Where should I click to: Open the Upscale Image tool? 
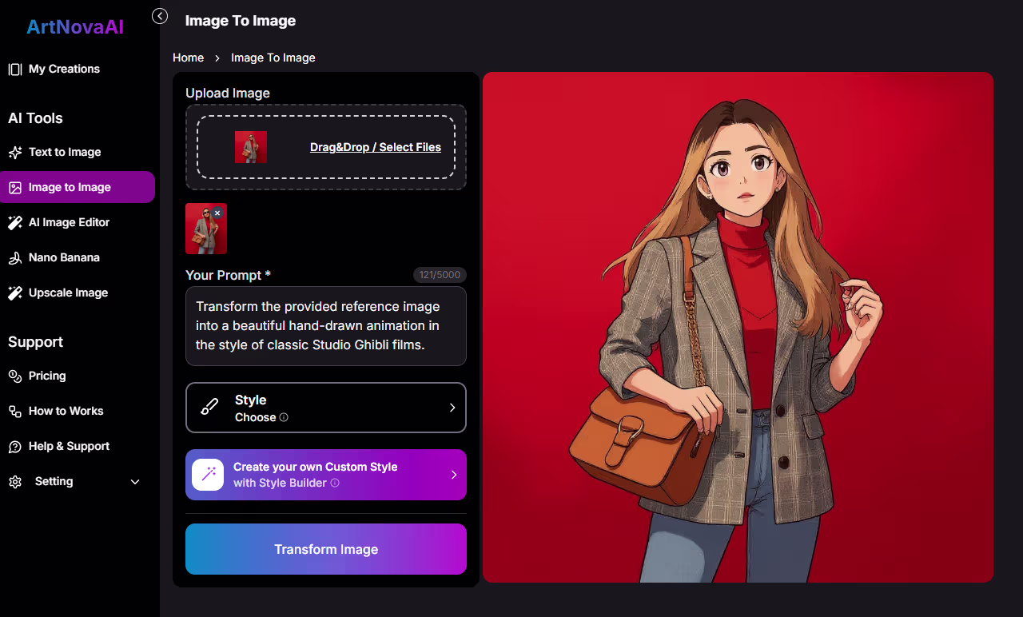pyautogui.click(x=67, y=293)
